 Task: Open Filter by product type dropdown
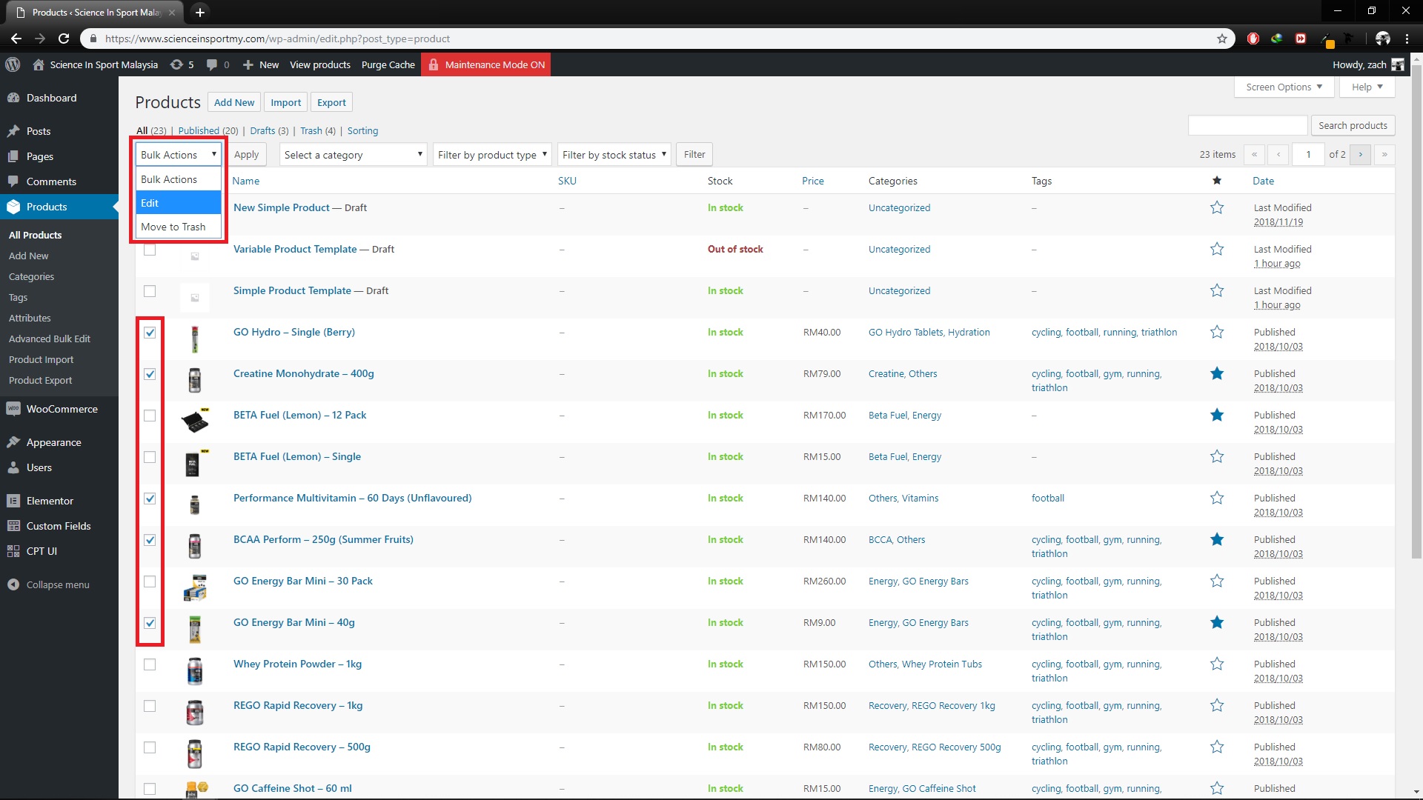(492, 155)
